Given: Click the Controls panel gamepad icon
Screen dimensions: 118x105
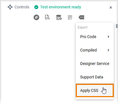Looking at the screenshot, I should [x=10, y=7].
